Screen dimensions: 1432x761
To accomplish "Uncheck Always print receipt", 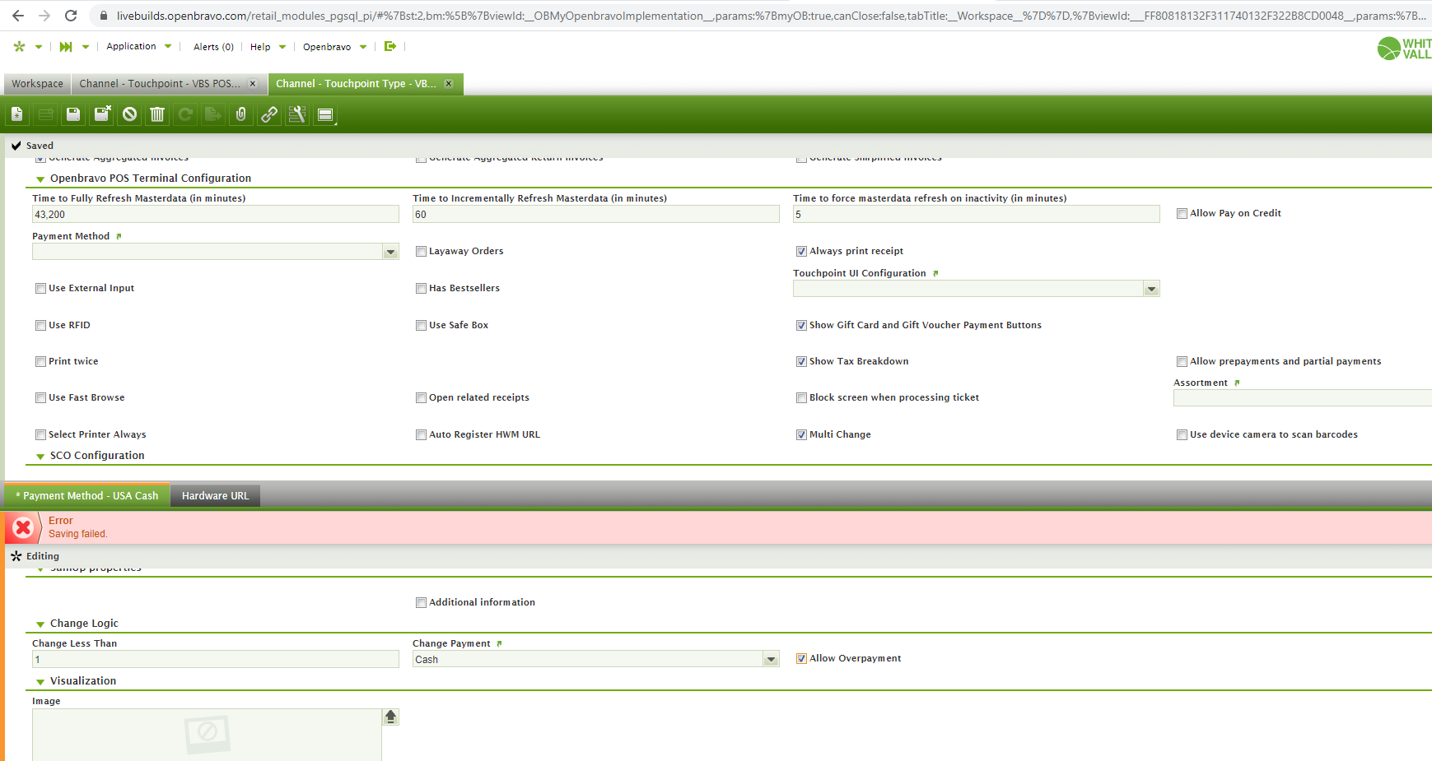I will (x=801, y=251).
